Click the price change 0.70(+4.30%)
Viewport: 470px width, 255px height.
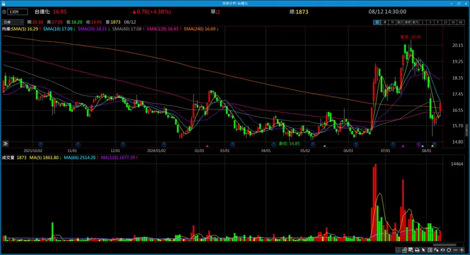point(152,11)
